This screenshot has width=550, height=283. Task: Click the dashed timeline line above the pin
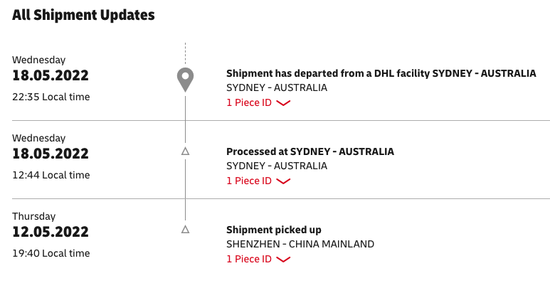tap(185, 53)
